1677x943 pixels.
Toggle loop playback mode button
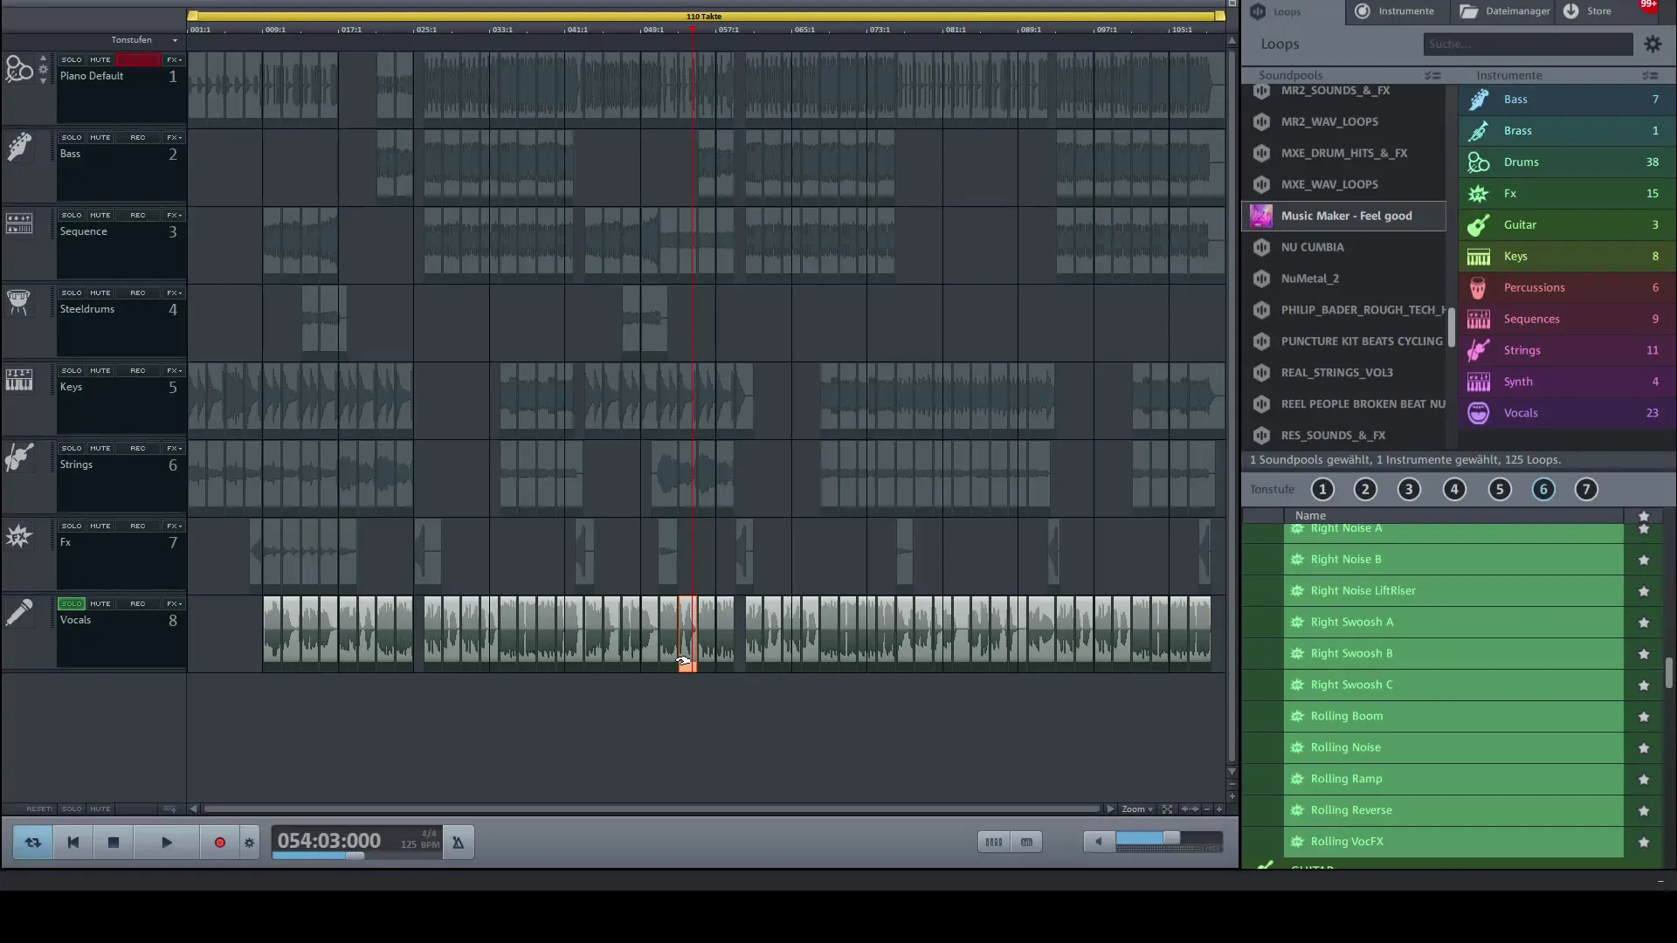(x=32, y=843)
